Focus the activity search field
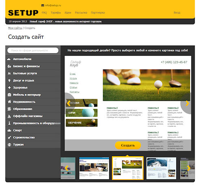Viewport: 199px width, 185px height. [x=33, y=50]
